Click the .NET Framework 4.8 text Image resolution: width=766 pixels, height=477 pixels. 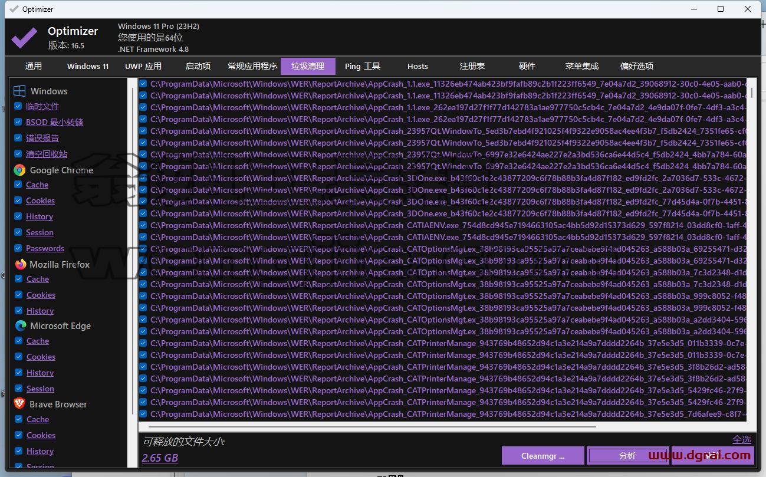153,49
